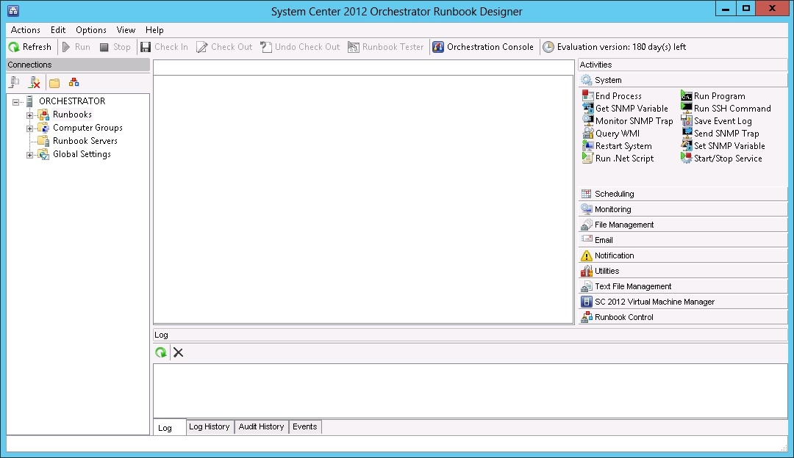
Task: Select the Get SNMP Variable activity
Action: [625, 108]
